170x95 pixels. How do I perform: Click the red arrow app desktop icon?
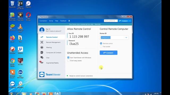click(x=12, y=50)
